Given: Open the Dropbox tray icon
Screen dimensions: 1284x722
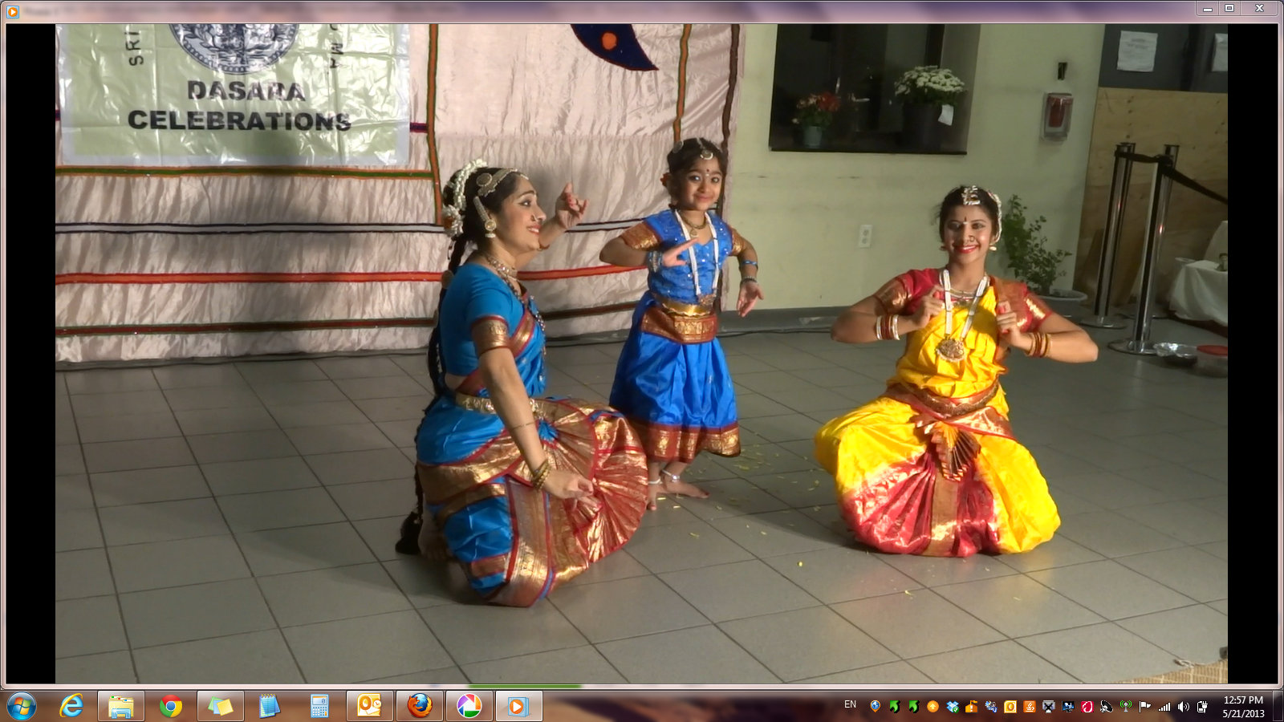Looking at the screenshot, I should click(953, 707).
